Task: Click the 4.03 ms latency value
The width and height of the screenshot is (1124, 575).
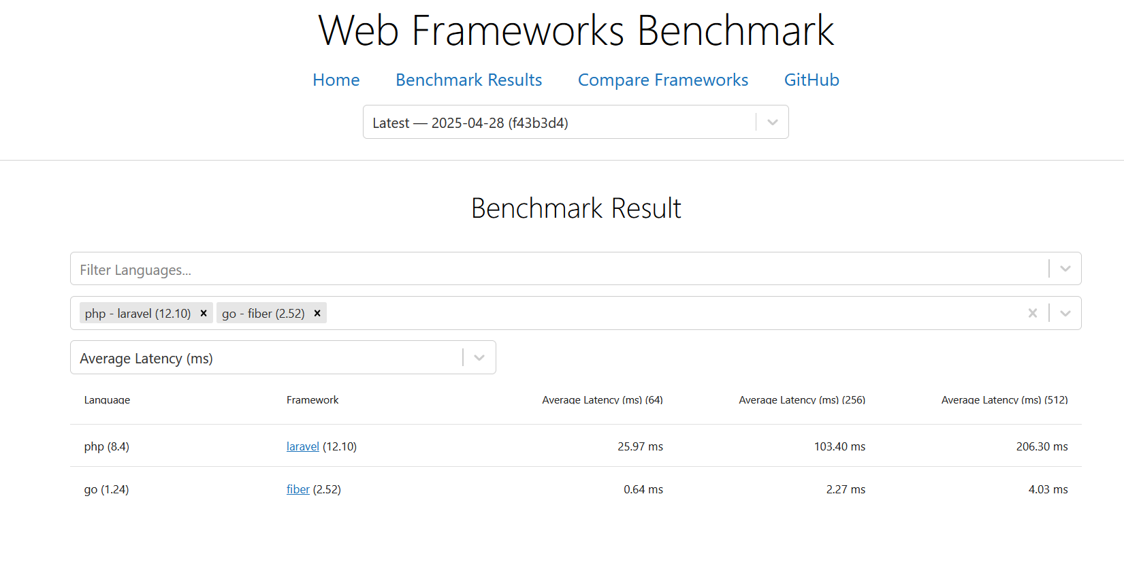Action: click(1048, 489)
